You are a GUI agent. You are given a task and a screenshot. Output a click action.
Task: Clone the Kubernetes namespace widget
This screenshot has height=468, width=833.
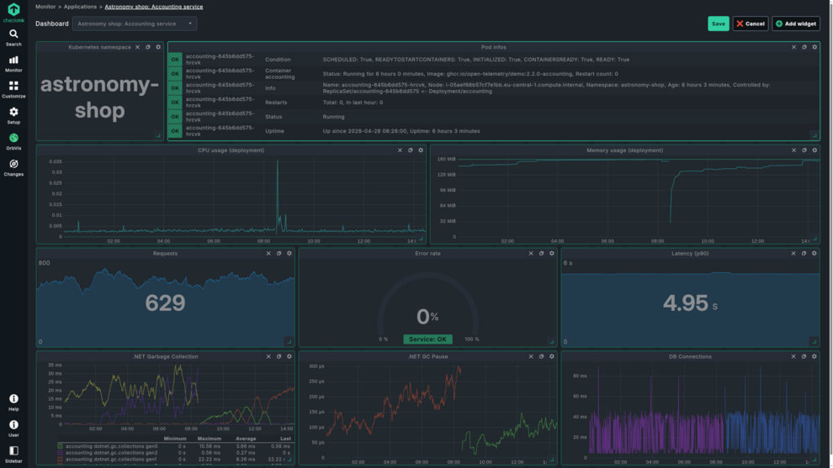point(148,47)
